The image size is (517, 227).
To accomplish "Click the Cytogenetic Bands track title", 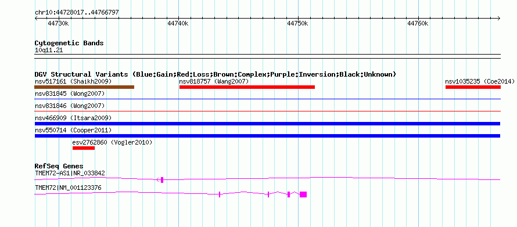I will 69,43.
